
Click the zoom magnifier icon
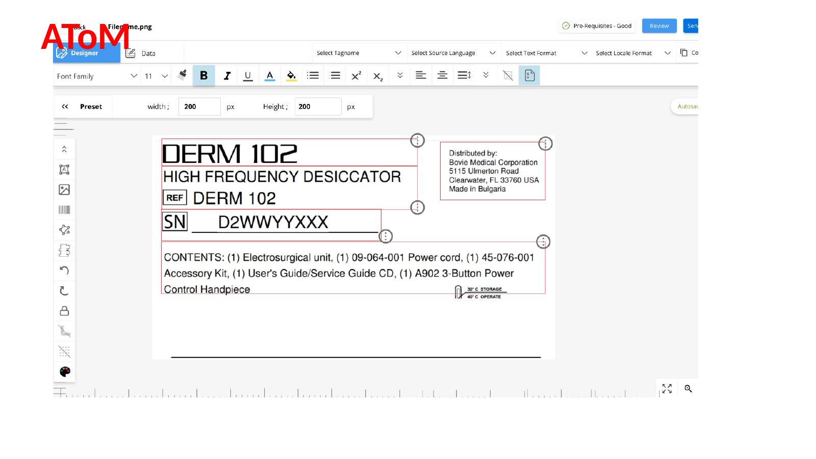click(688, 388)
